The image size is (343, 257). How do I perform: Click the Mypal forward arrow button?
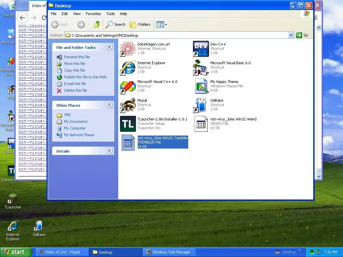[33, 18]
